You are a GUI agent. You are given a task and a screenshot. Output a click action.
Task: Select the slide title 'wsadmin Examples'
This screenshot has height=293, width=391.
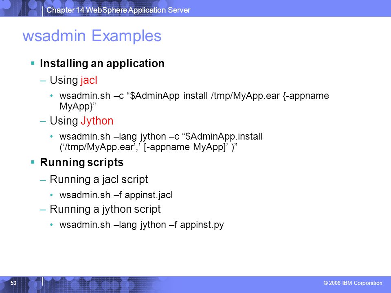click(92, 36)
